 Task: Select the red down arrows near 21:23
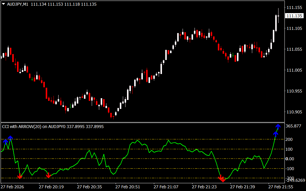point(222,179)
